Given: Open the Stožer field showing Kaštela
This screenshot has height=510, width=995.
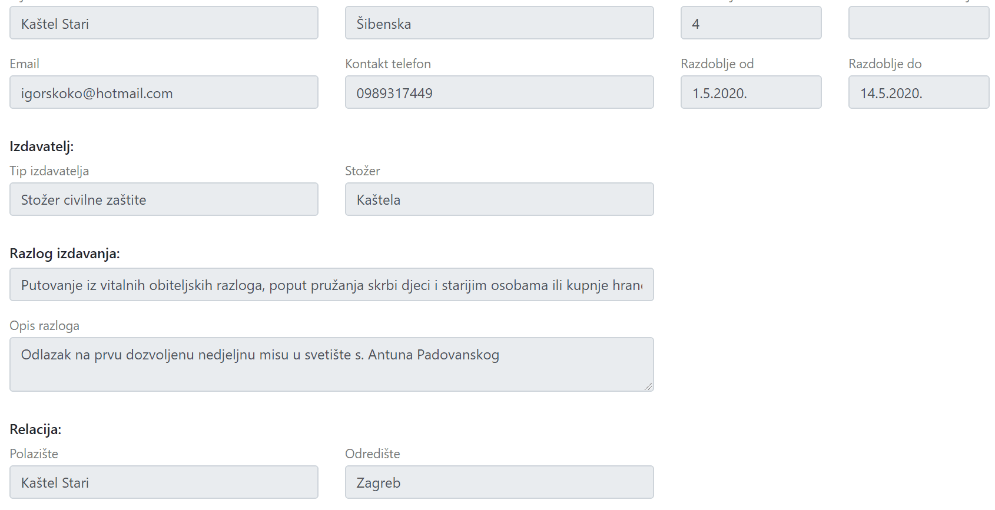Looking at the screenshot, I should (x=499, y=199).
